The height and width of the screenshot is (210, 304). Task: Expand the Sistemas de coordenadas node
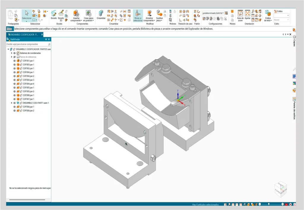point(12,53)
